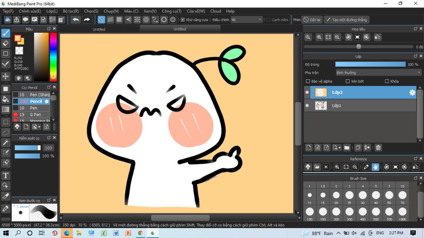
Task: Click Tạo một đường thẳng button
Action: (346, 19)
